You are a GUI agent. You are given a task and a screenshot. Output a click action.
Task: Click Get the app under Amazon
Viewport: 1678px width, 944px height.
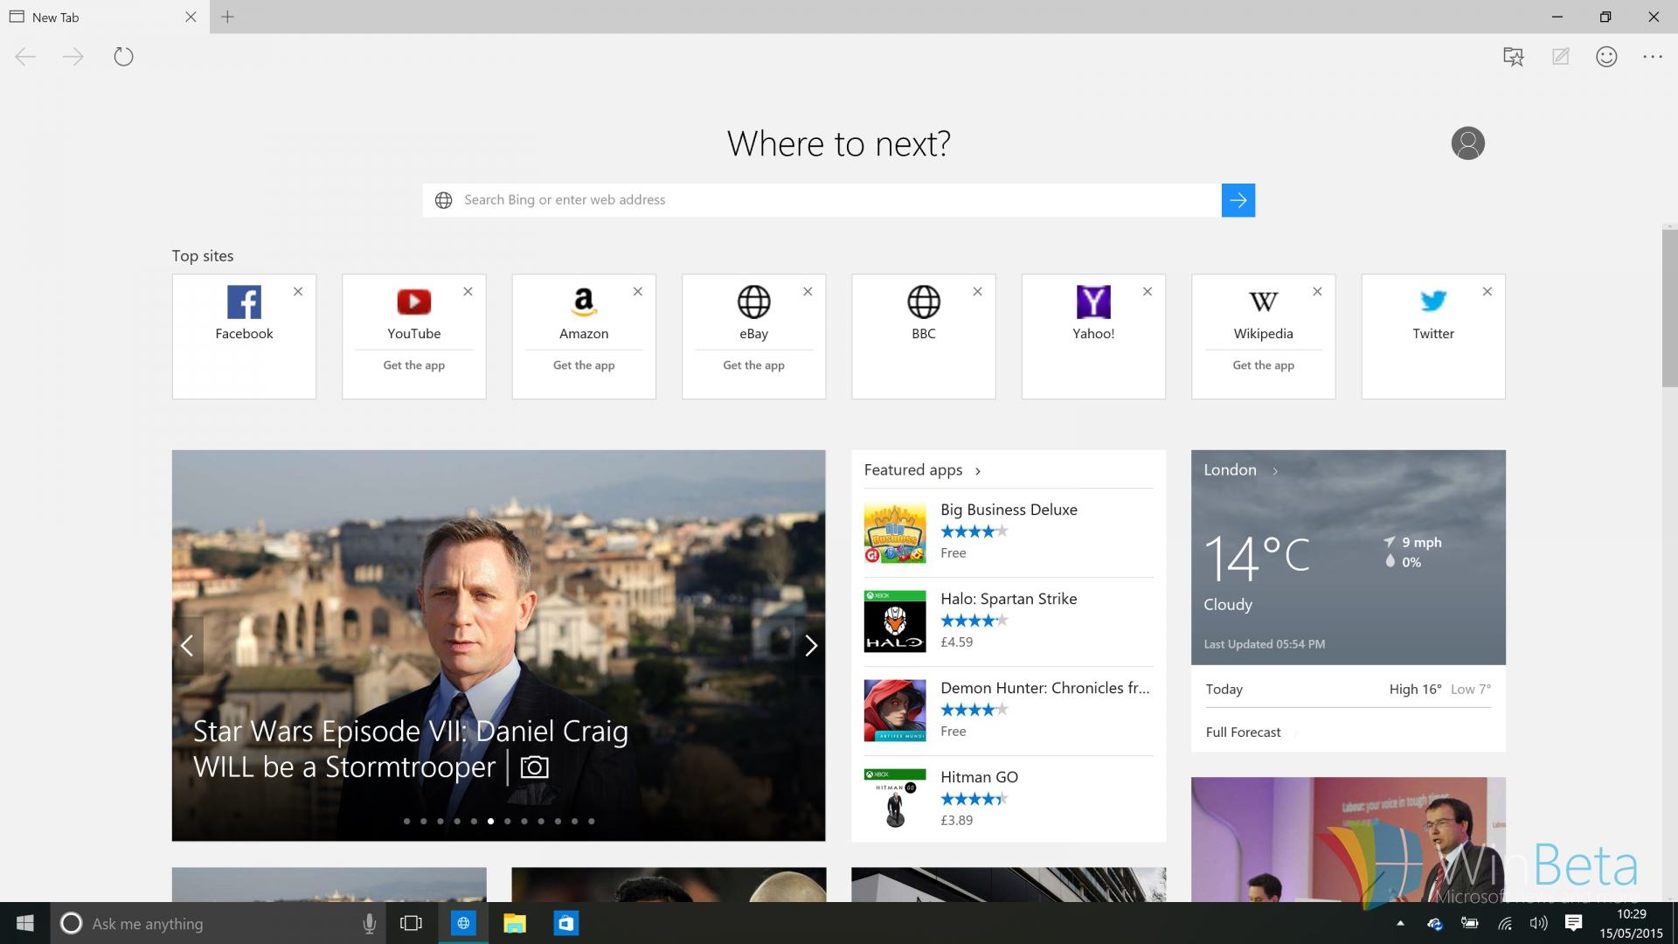[x=584, y=365]
